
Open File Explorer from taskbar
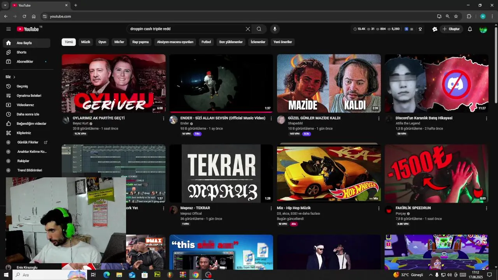tap(119, 275)
